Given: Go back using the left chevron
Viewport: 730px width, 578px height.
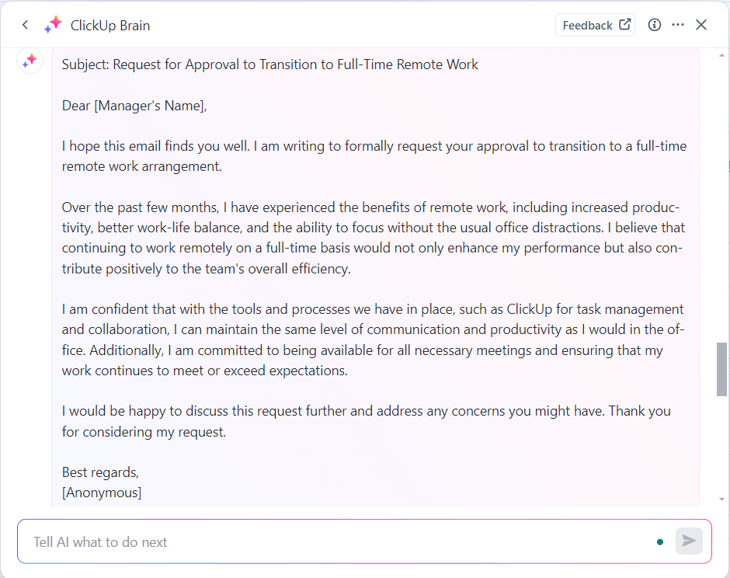Looking at the screenshot, I should coord(26,25).
